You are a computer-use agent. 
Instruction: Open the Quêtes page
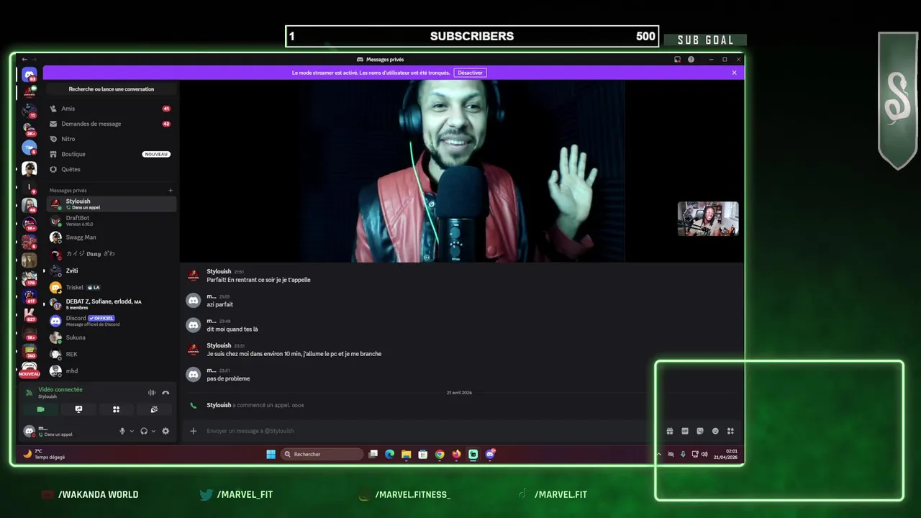click(110, 169)
